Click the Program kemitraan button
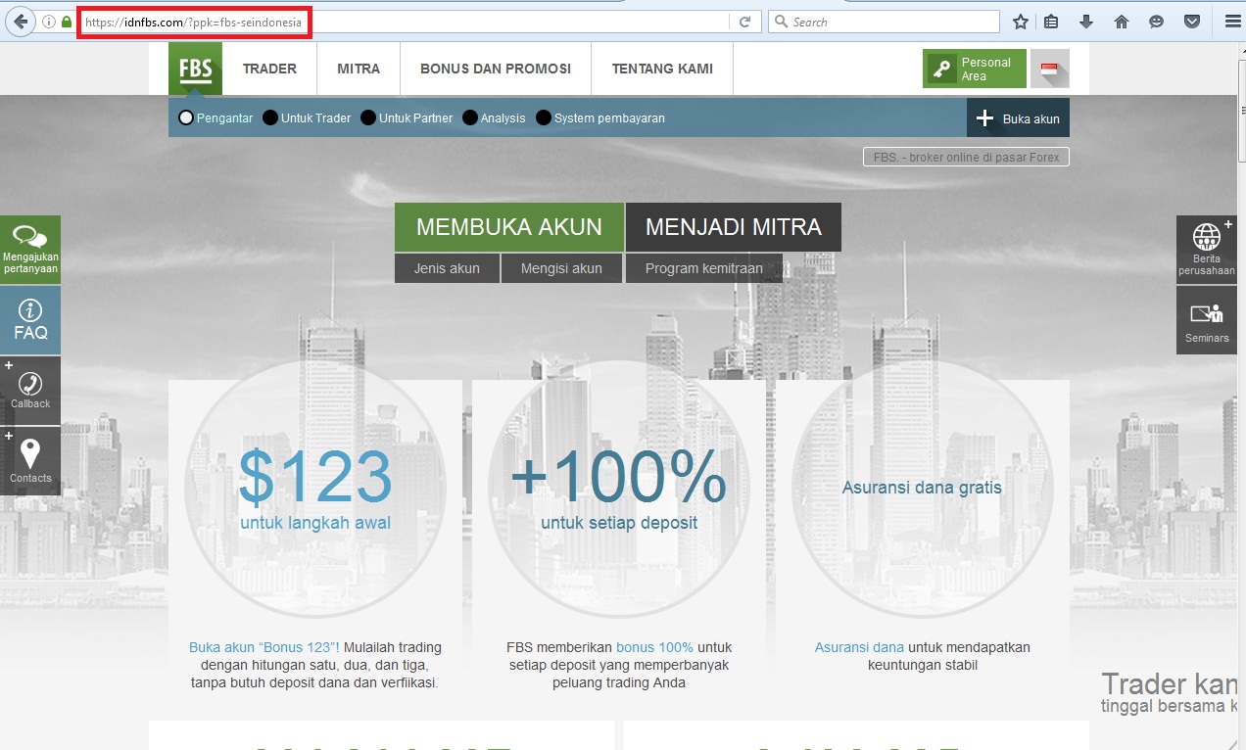1246x750 pixels. [704, 268]
